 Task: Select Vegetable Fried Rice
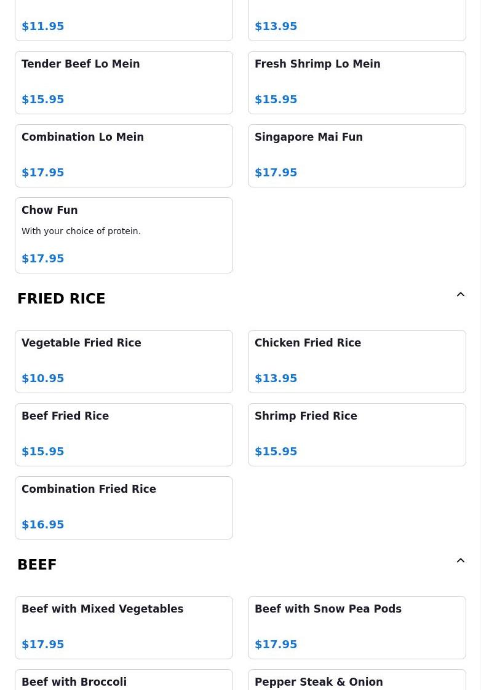pos(124,361)
